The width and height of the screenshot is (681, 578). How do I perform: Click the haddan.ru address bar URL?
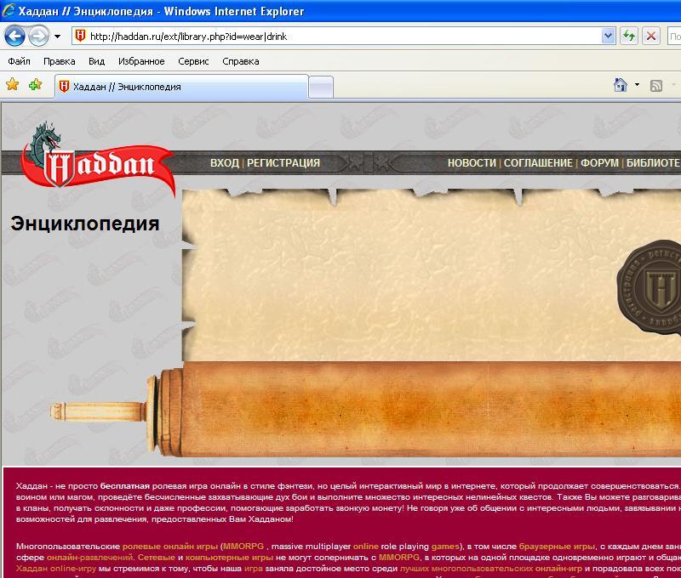(x=188, y=37)
